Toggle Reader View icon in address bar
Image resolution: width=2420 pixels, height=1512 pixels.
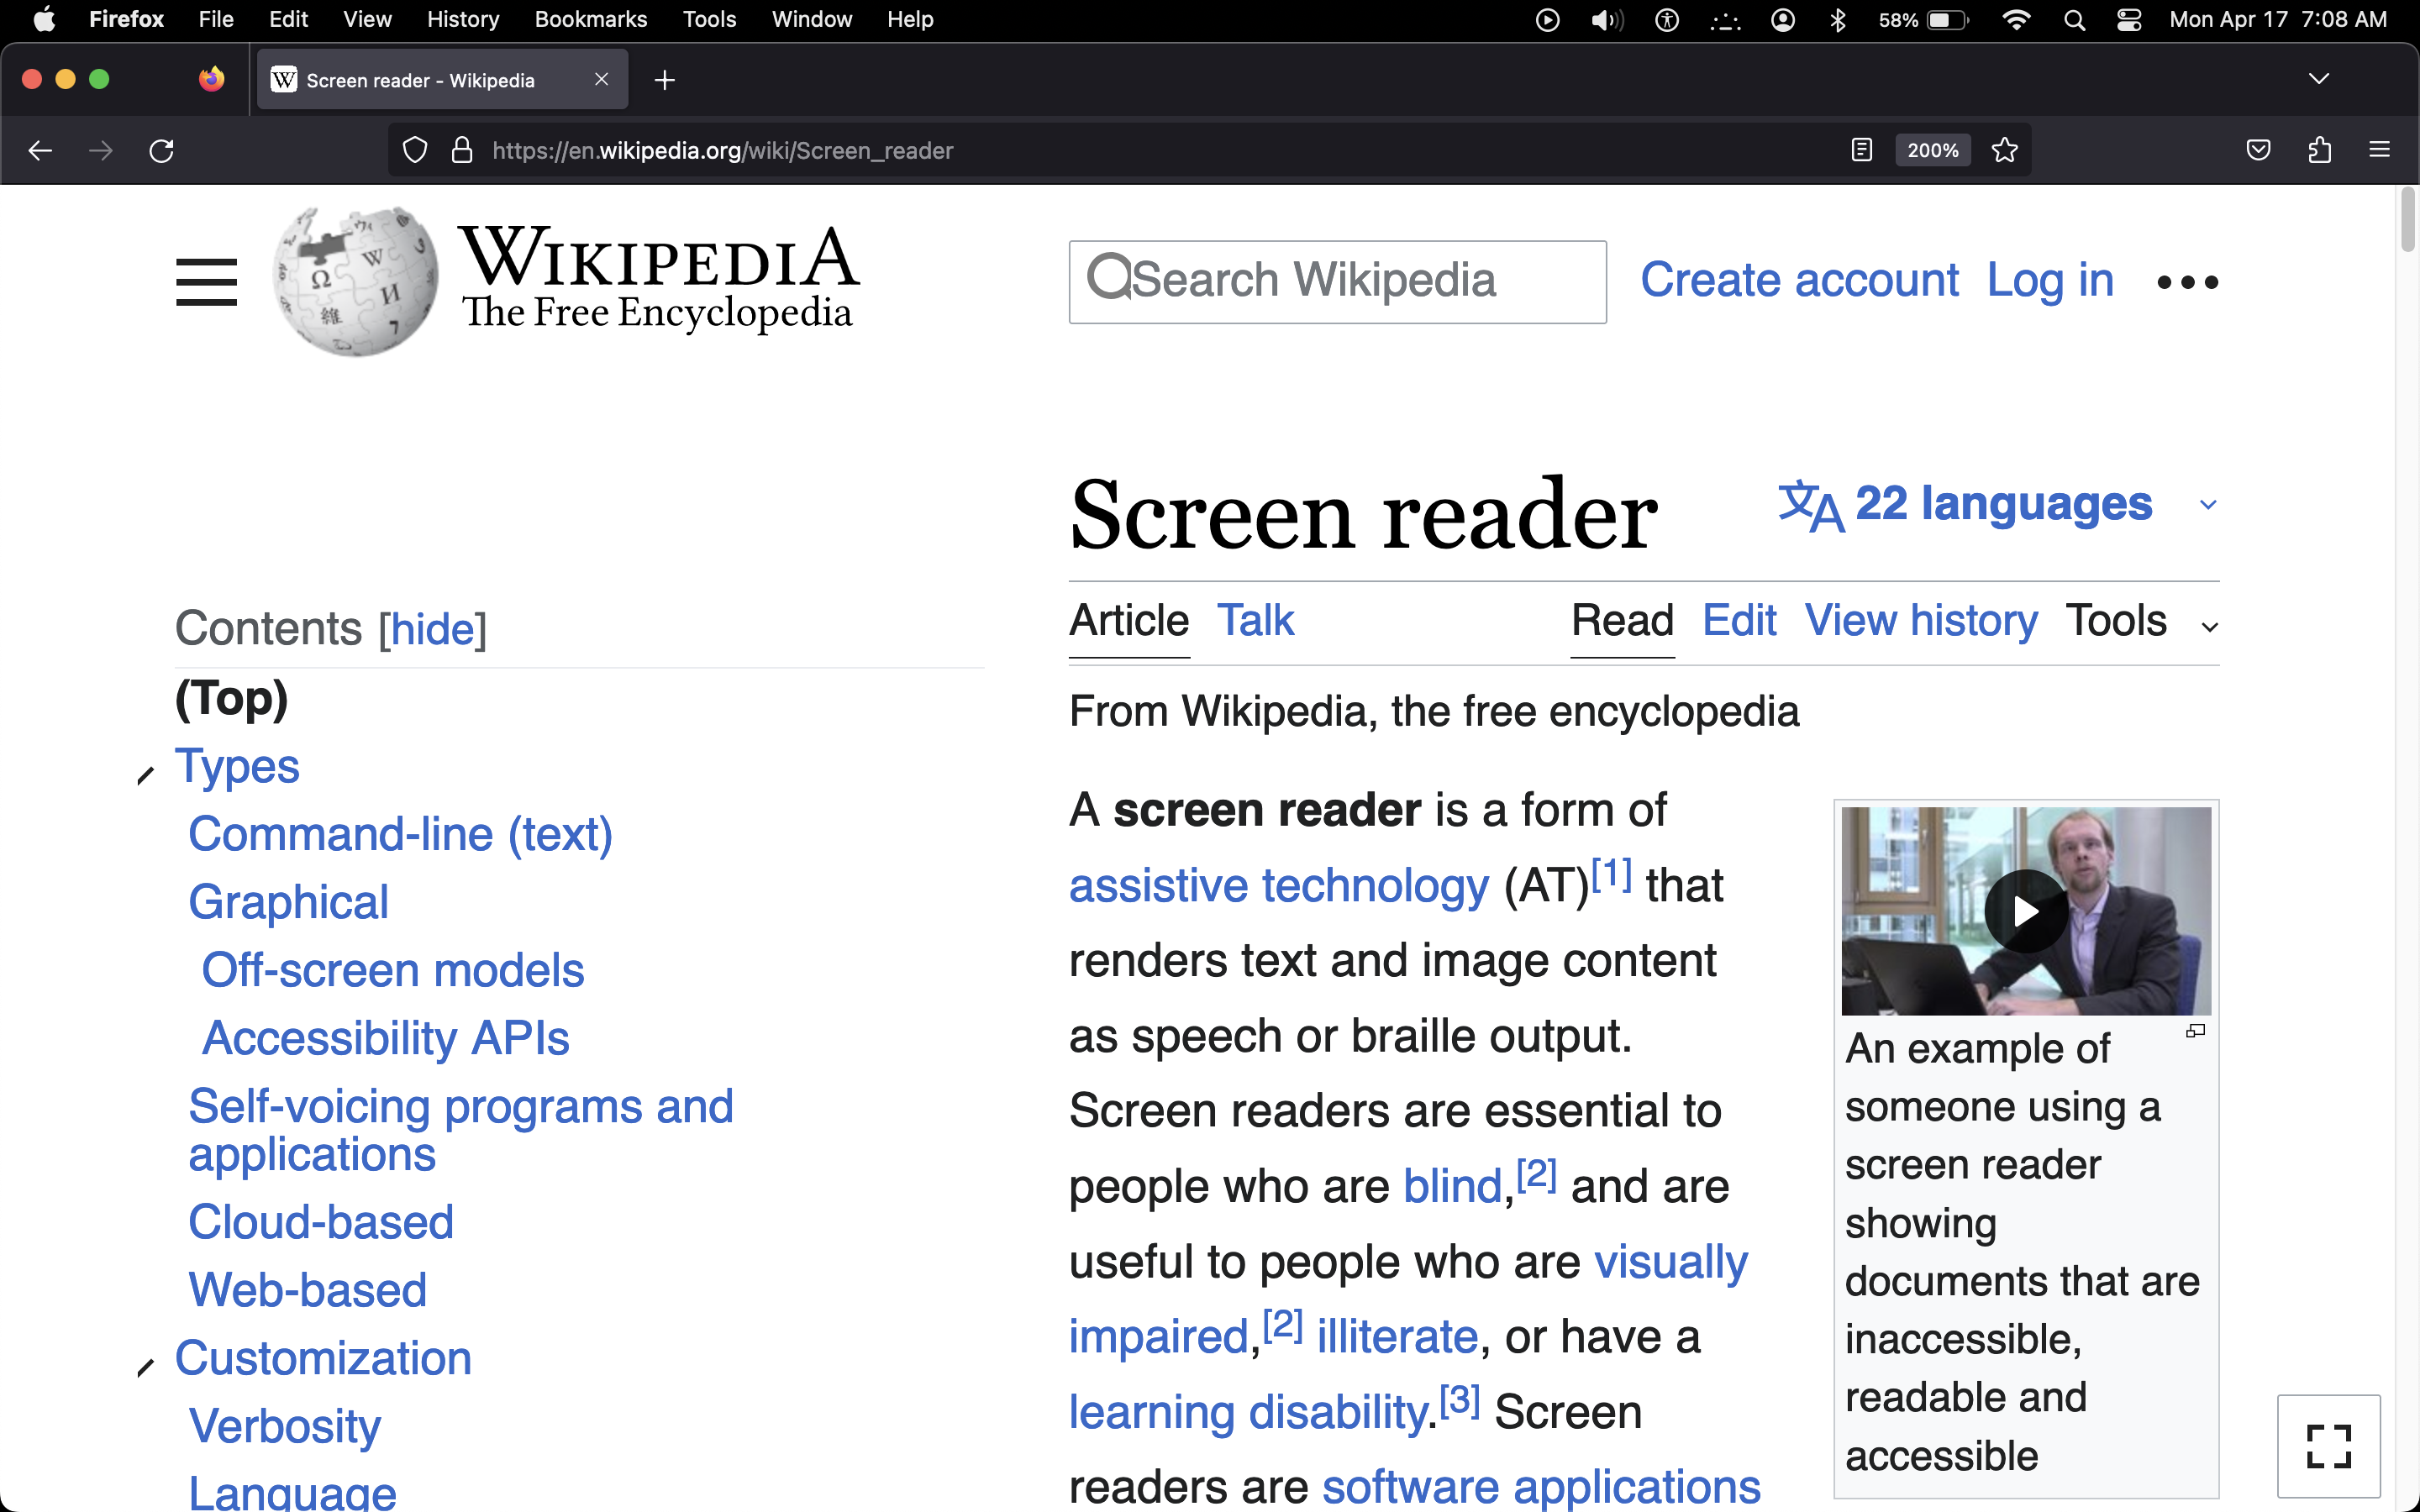pos(1861,151)
